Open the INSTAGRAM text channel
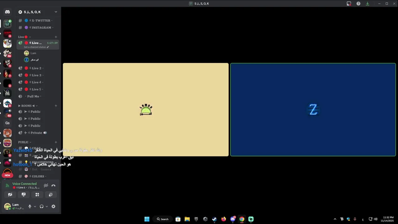 pyautogui.click(x=38, y=27)
